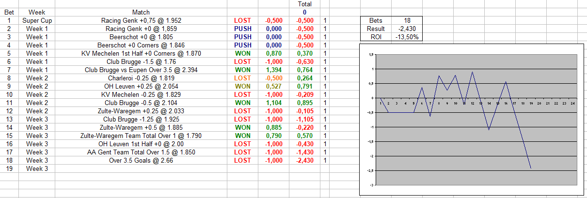Select the orange LOST cell for Charleroi
Image resolution: width=587 pixels, height=198 pixels.
242,78
